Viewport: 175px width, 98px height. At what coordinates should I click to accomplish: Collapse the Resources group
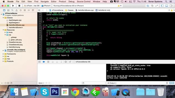3,30
